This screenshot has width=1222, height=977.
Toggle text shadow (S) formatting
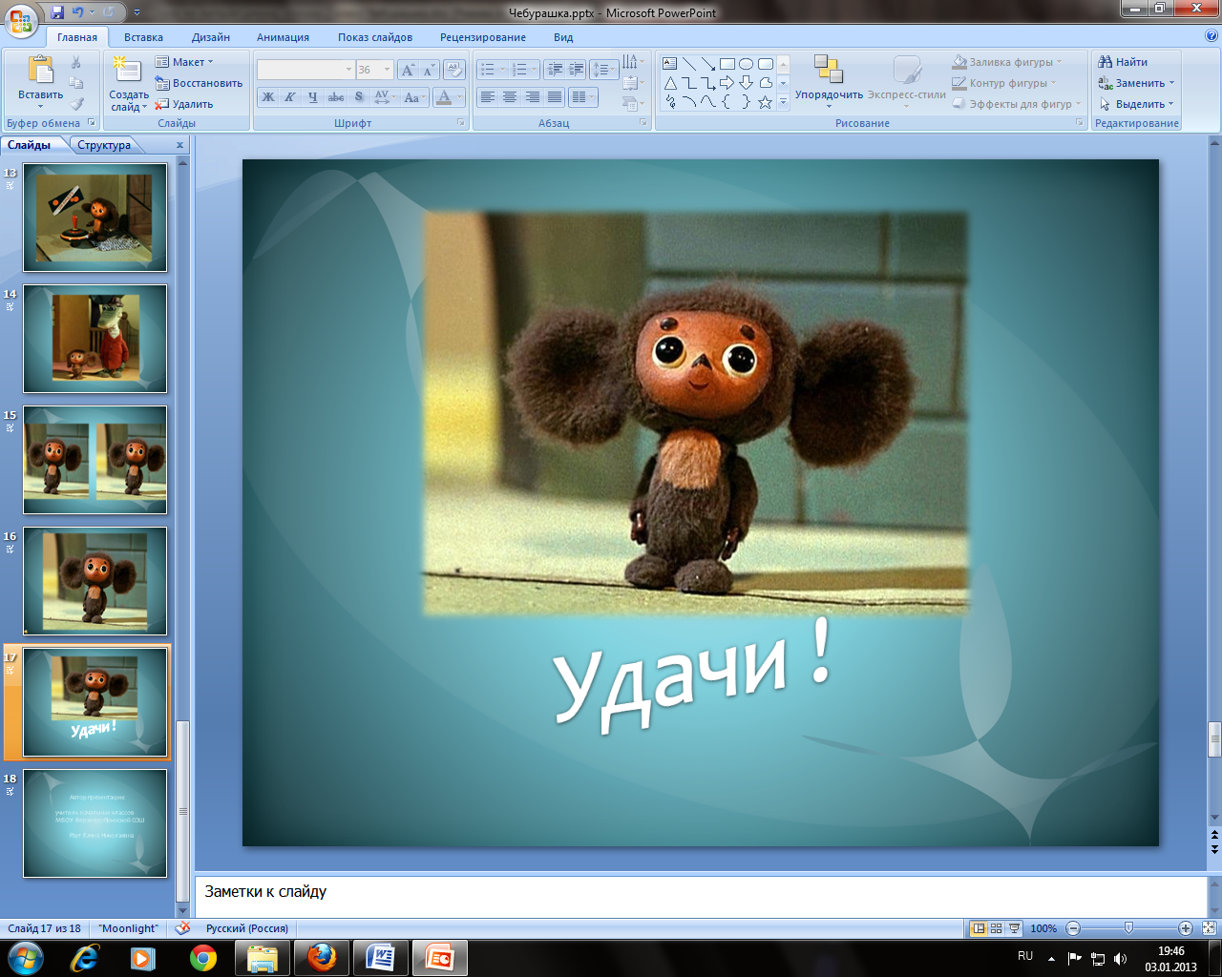359,97
